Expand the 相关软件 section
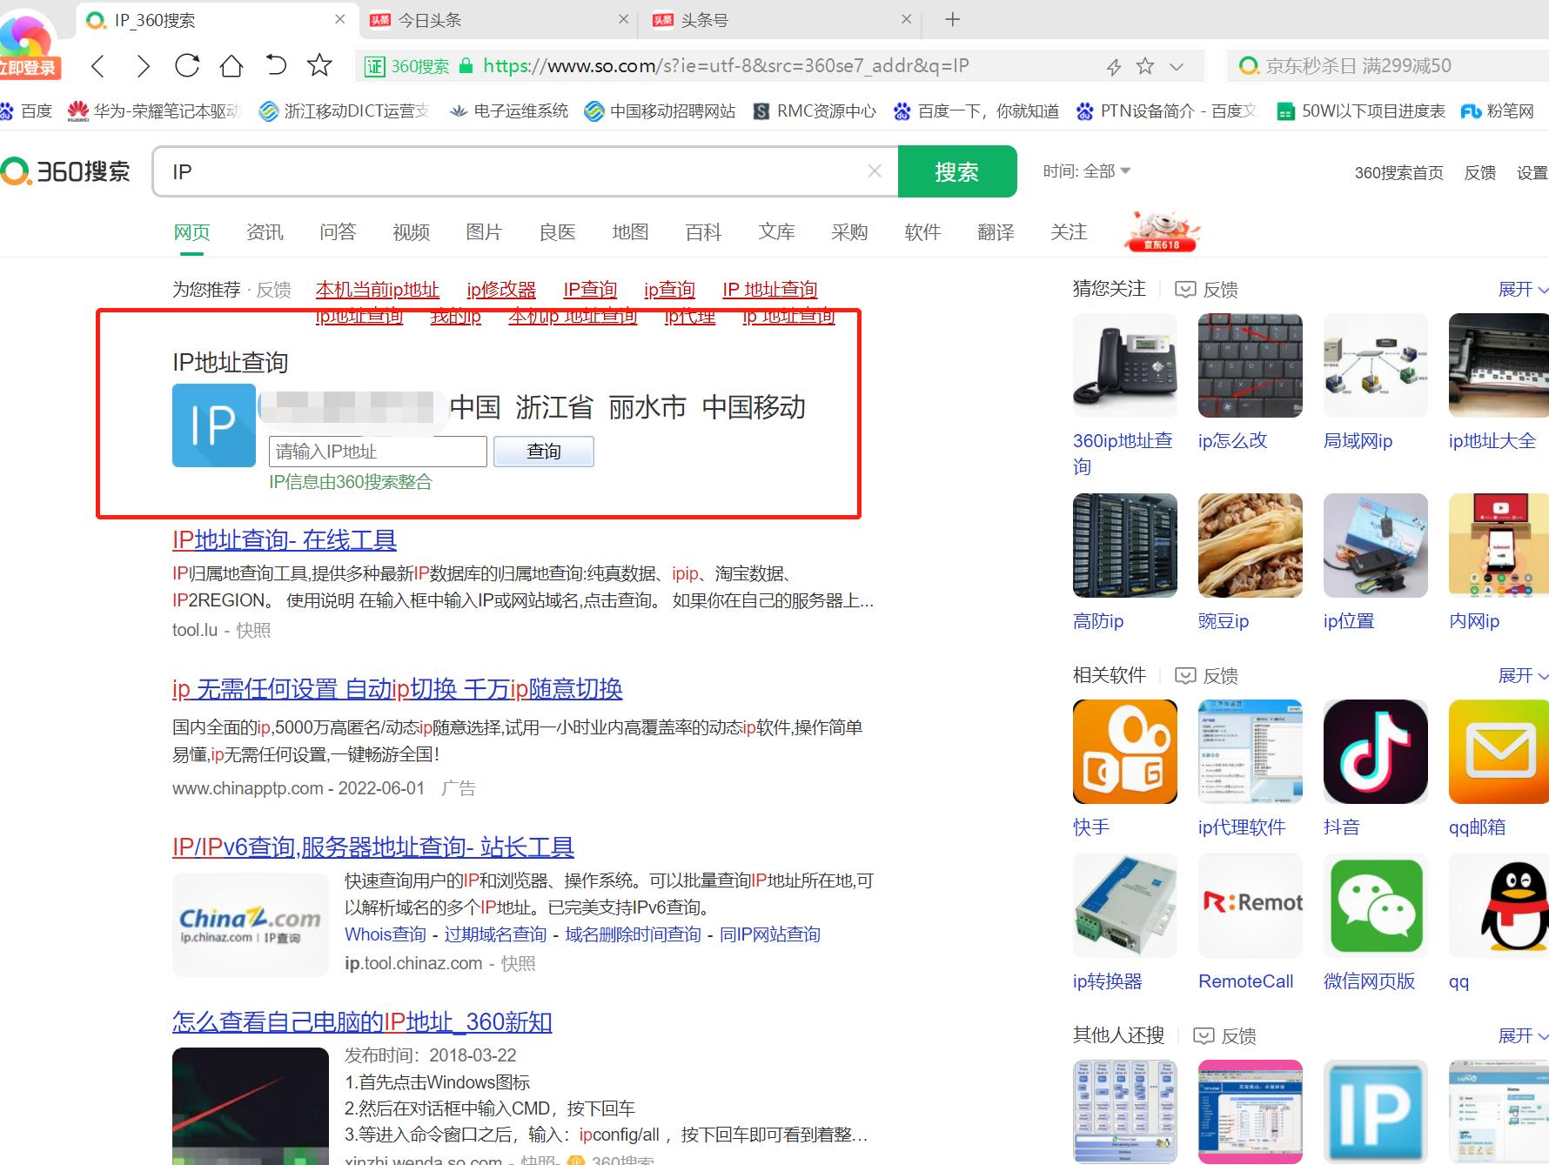This screenshot has width=1549, height=1165. click(x=1521, y=675)
